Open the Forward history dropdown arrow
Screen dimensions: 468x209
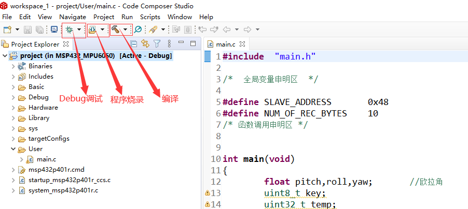(257, 29)
